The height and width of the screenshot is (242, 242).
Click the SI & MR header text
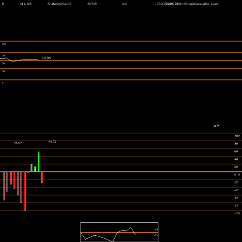[26, 4]
